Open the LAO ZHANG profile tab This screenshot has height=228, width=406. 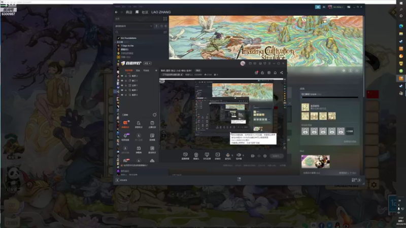tap(161, 12)
